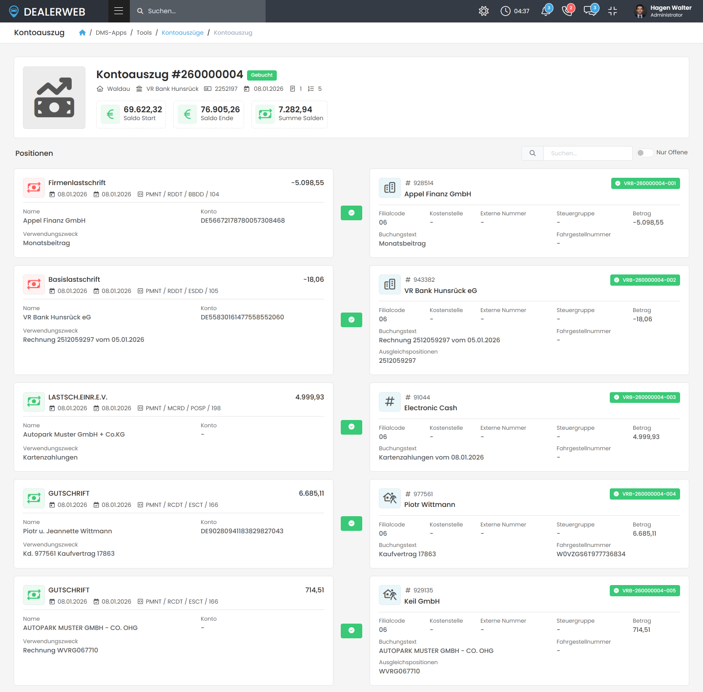Viewport: 703px width, 692px height.
Task: Click Saldo Start euro icon
Action: click(110, 114)
